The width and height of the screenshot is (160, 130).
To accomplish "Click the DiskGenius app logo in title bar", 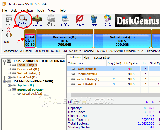I will pos(4,4).
